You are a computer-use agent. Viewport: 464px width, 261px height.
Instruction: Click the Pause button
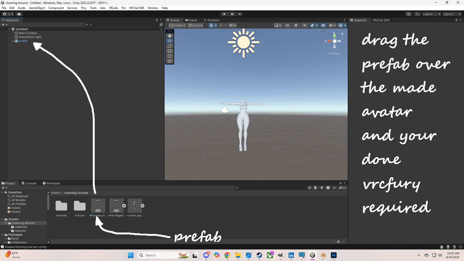pos(232,14)
